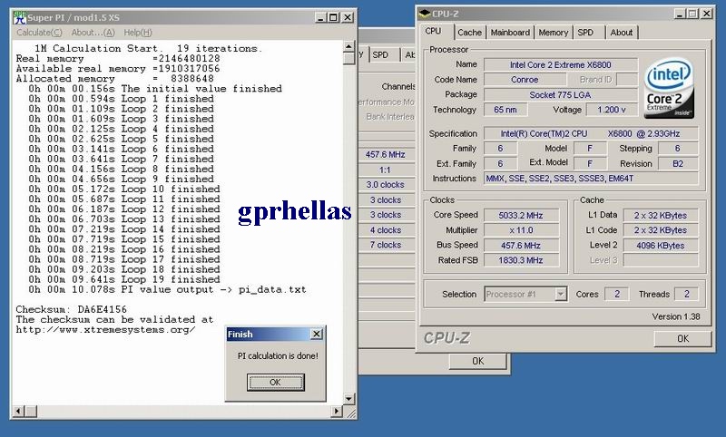This screenshot has height=437, width=726.
Task: Close the Finish dialog
Action: click(316, 334)
